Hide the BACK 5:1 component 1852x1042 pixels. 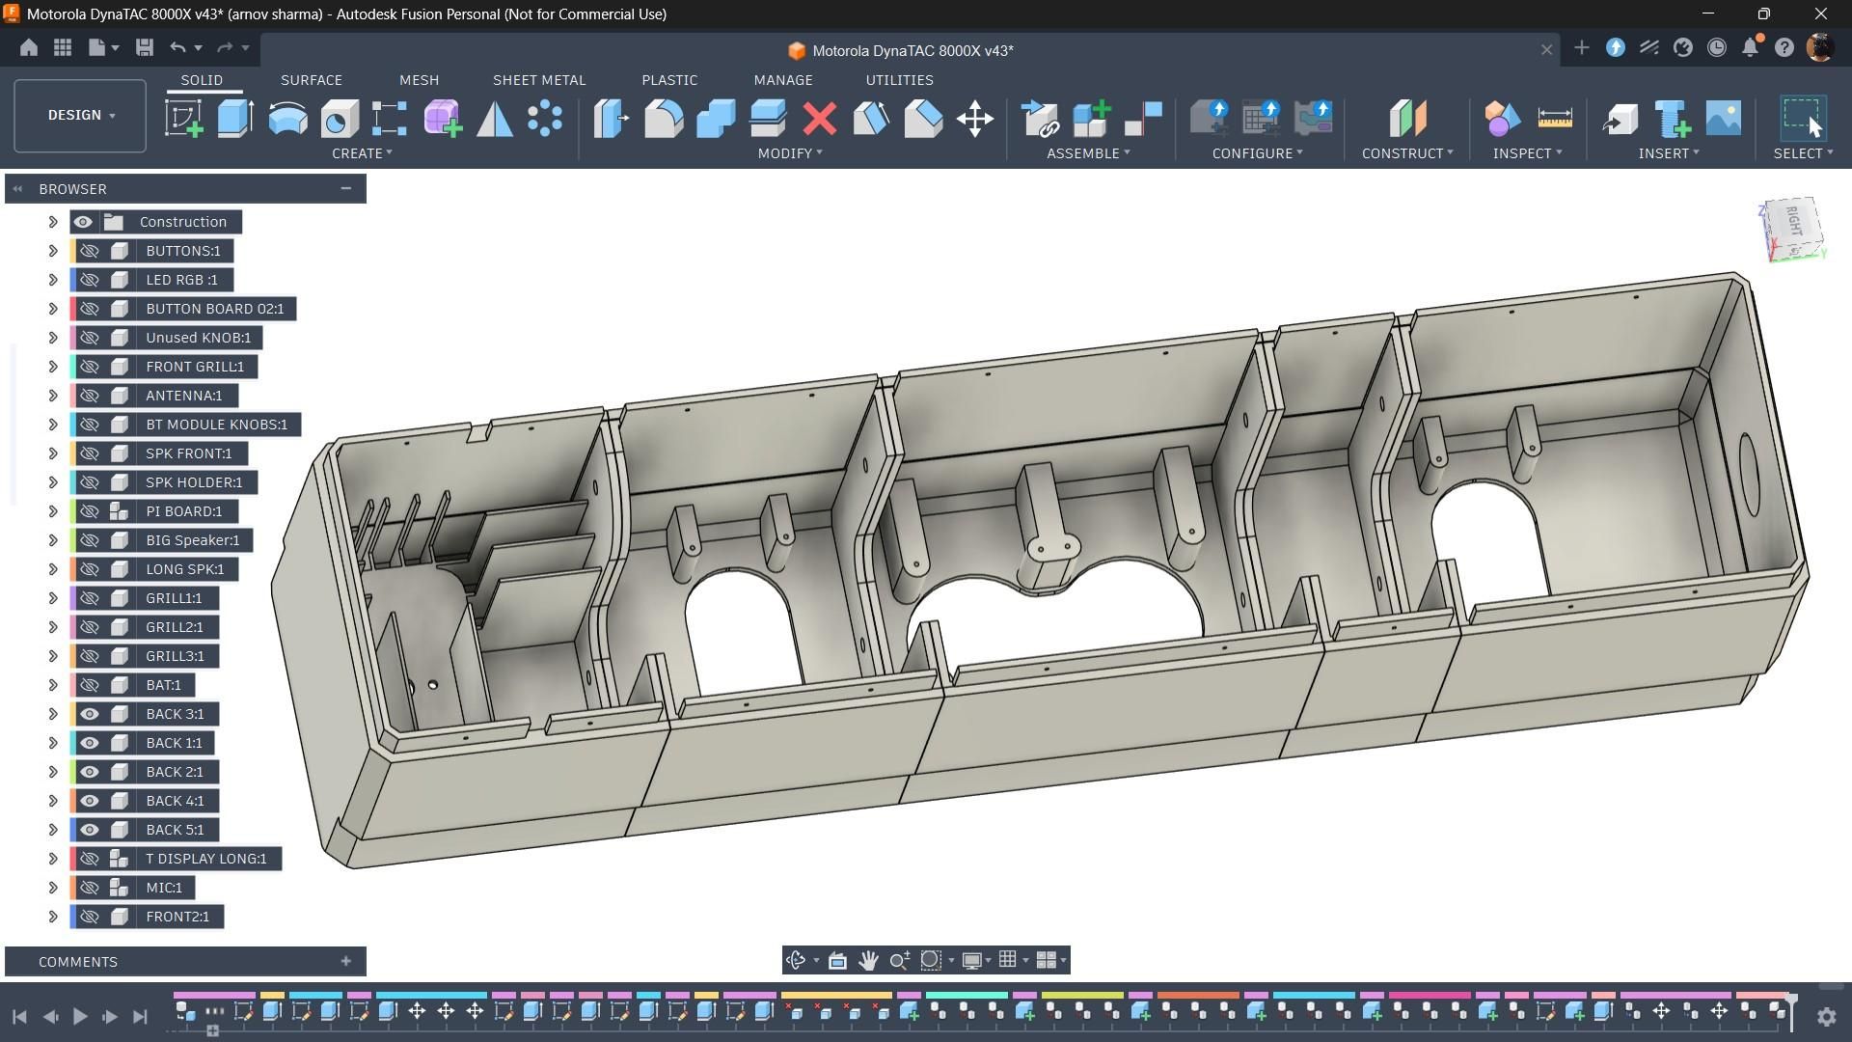90,830
